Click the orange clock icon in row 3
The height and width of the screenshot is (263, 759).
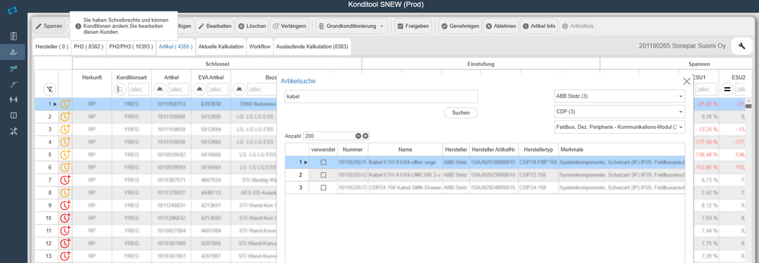65,129
